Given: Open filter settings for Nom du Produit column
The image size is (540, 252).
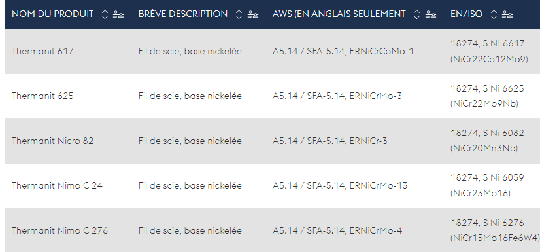Looking at the screenshot, I should click(118, 14).
